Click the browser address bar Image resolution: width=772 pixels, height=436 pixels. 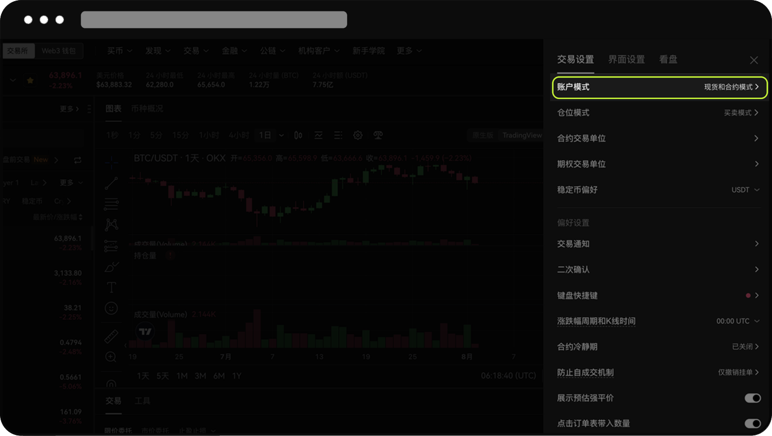[x=214, y=20]
